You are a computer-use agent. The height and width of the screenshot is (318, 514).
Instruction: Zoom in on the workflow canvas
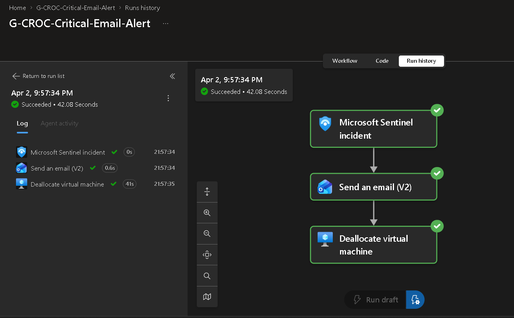pos(207,213)
